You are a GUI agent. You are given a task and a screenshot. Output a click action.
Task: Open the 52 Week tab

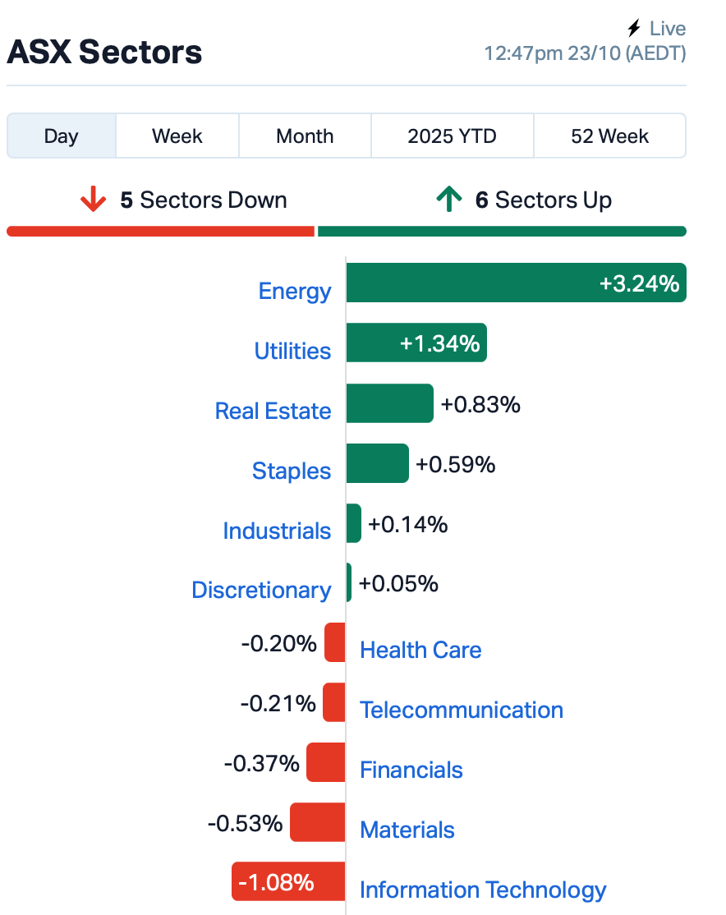coord(609,136)
